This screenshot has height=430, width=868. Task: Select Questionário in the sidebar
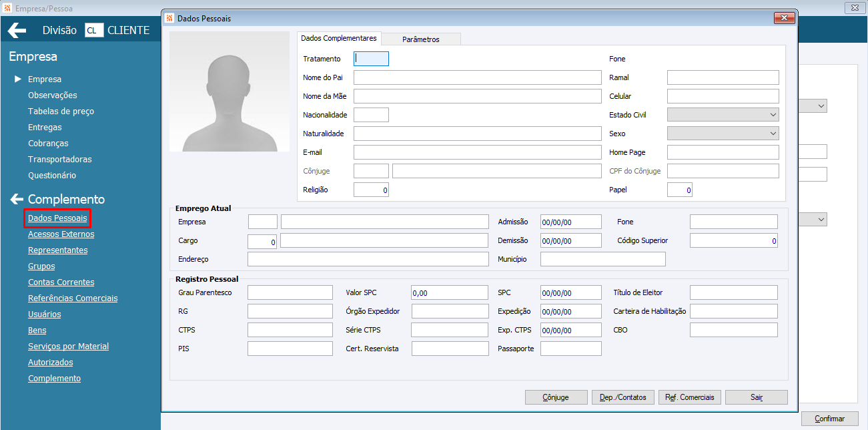click(52, 176)
